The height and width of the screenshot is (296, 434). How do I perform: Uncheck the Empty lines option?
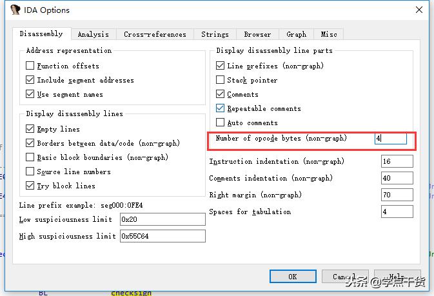tap(30, 129)
